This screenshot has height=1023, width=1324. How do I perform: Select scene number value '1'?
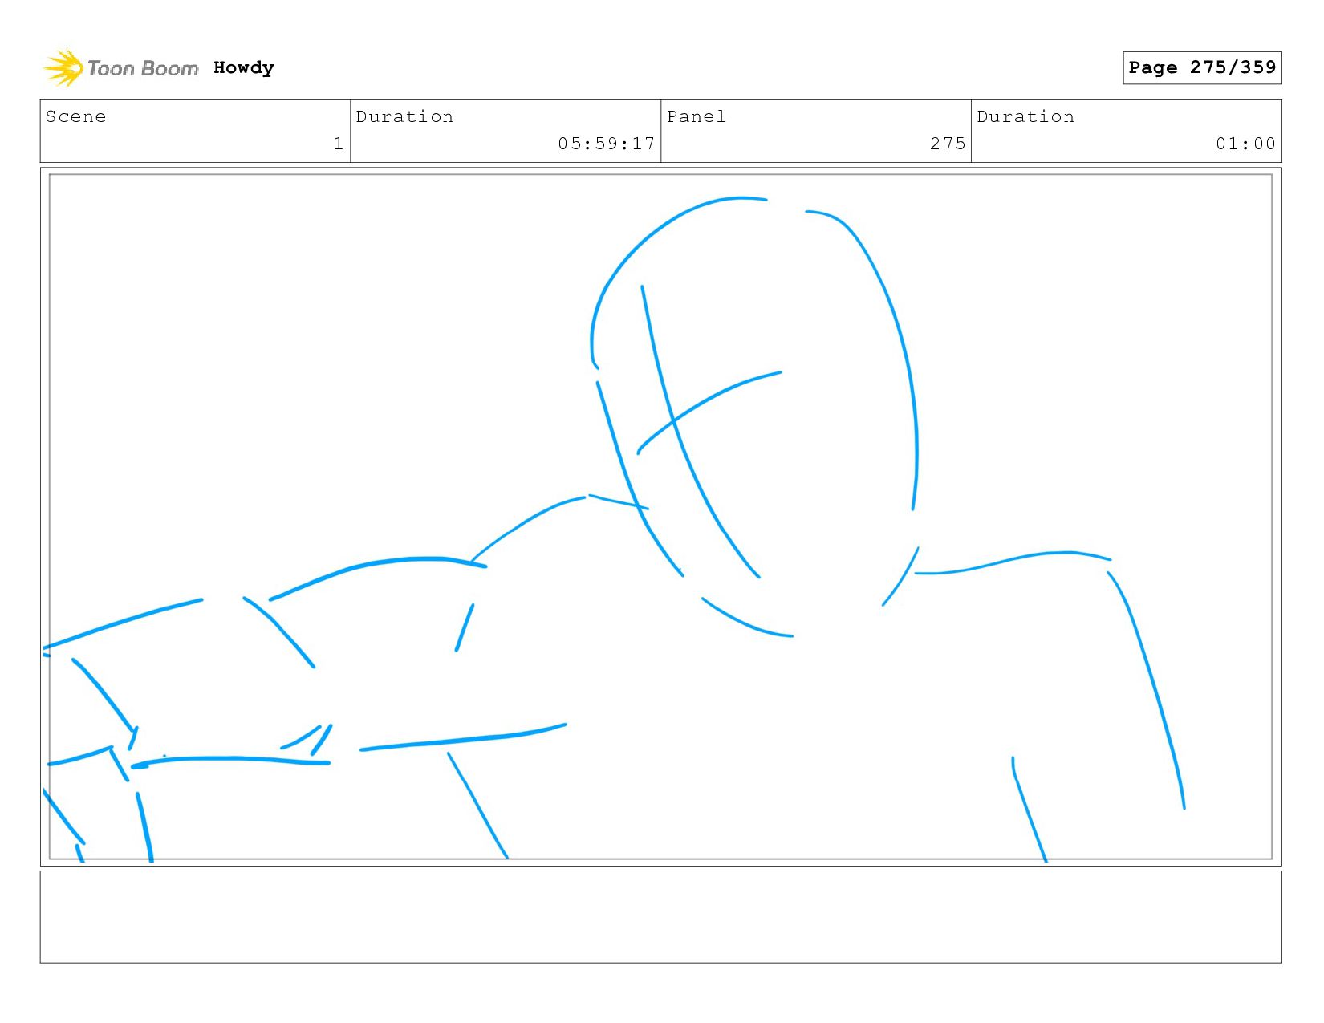point(339,144)
